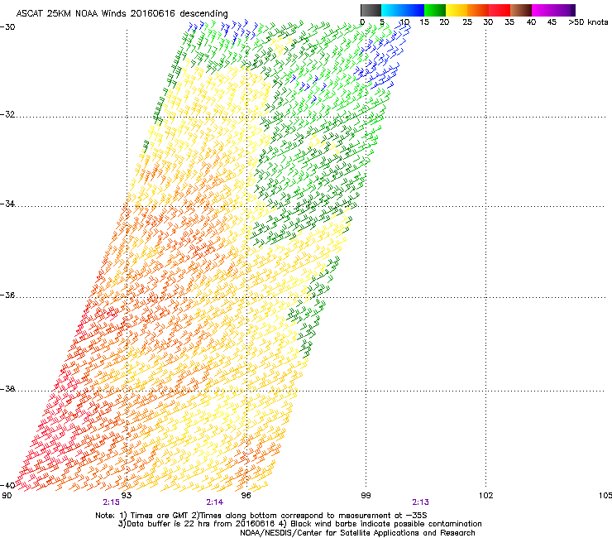Click the title 'ASCAT 25KM NOAA Winds 20160616 descending'
612x538 pixels.
click(x=122, y=14)
